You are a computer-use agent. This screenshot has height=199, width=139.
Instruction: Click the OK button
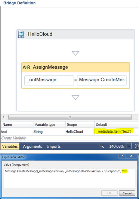[x=109, y=193]
